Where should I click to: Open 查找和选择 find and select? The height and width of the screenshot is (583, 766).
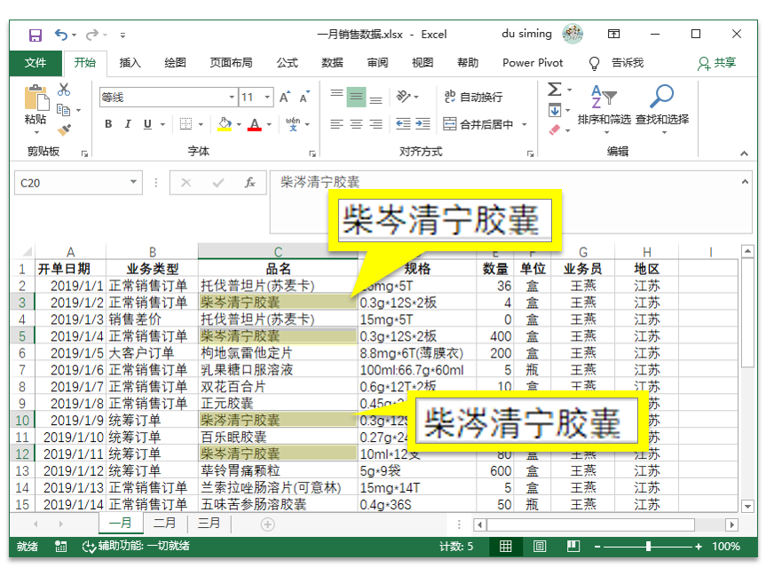tap(662, 109)
